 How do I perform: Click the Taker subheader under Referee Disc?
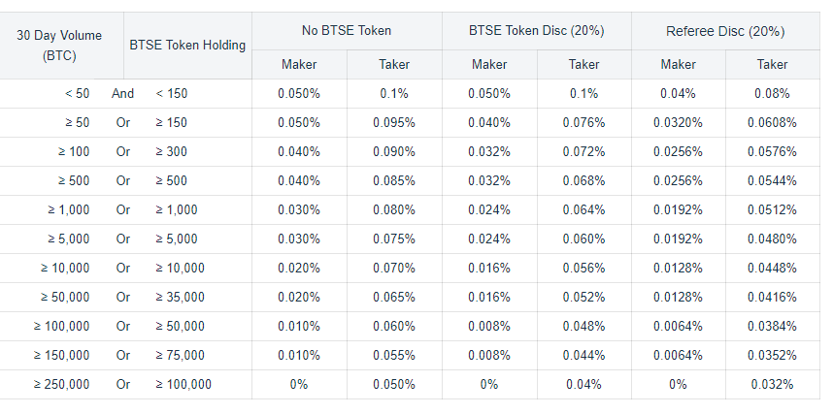click(773, 65)
